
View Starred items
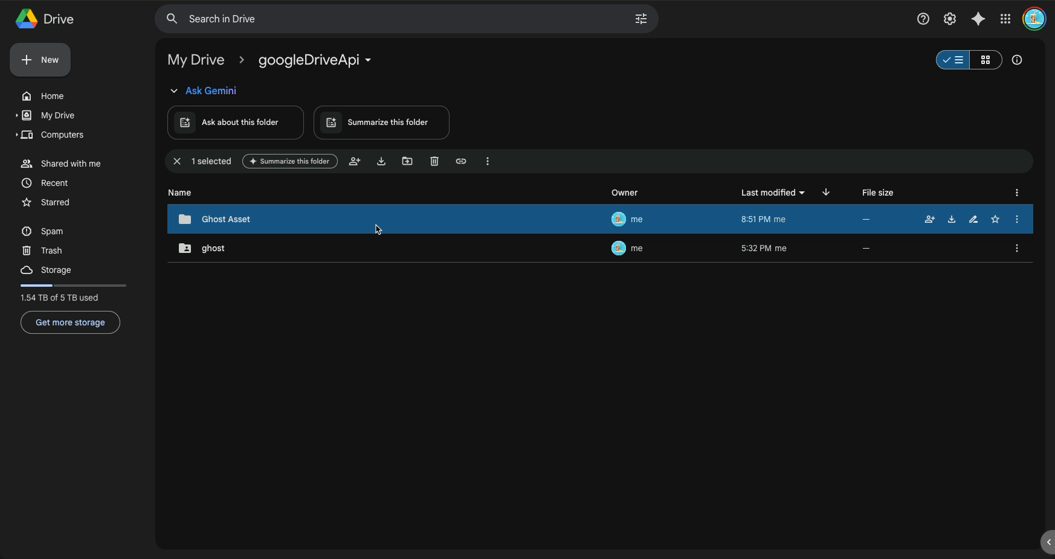click(55, 202)
